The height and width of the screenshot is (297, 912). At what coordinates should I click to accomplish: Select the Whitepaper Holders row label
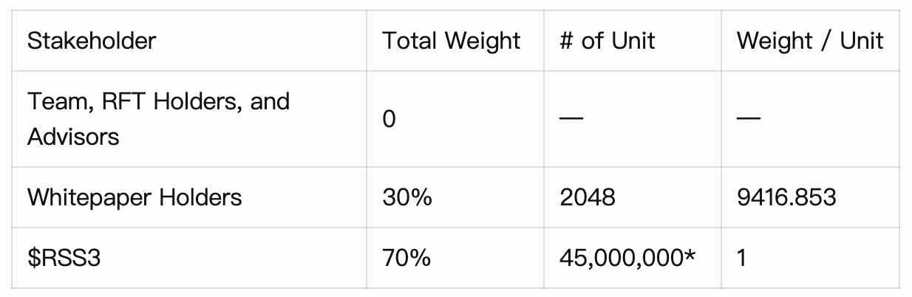pyautogui.click(x=135, y=197)
